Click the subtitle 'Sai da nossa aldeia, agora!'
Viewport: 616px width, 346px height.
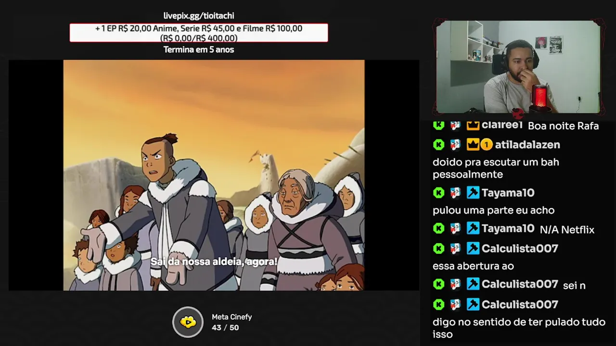tap(214, 262)
